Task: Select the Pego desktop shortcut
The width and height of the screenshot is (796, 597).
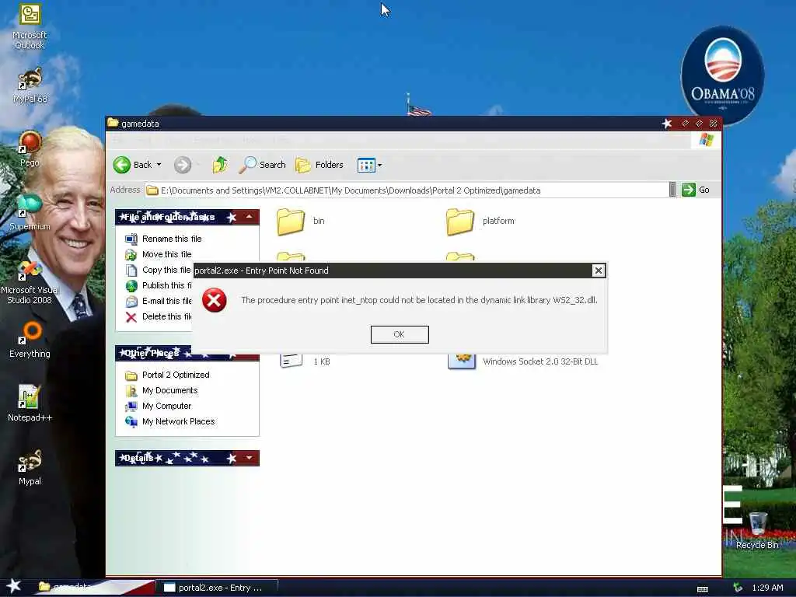Action: coord(30,148)
